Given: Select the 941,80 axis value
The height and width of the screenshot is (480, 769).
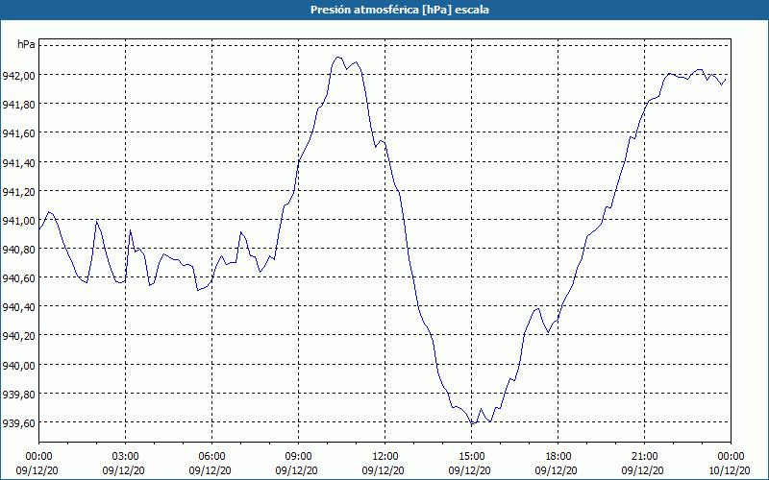Looking at the screenshot, I should point(18,105).
